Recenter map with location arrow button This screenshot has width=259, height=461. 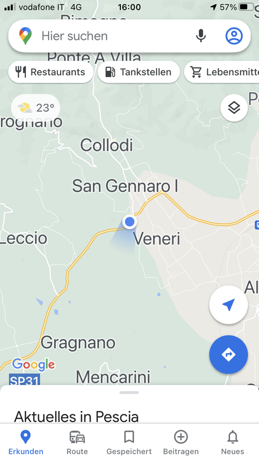pos(229,305)
